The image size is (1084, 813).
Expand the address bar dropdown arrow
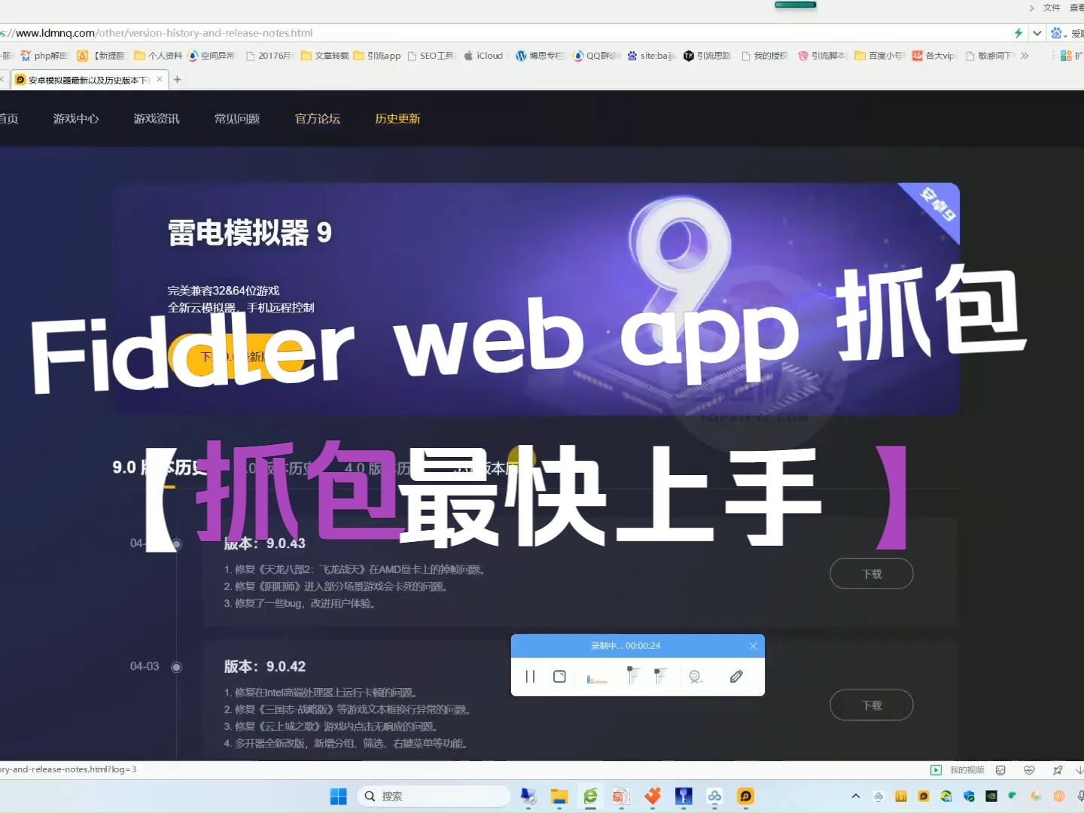click(x=1037, y=33)
